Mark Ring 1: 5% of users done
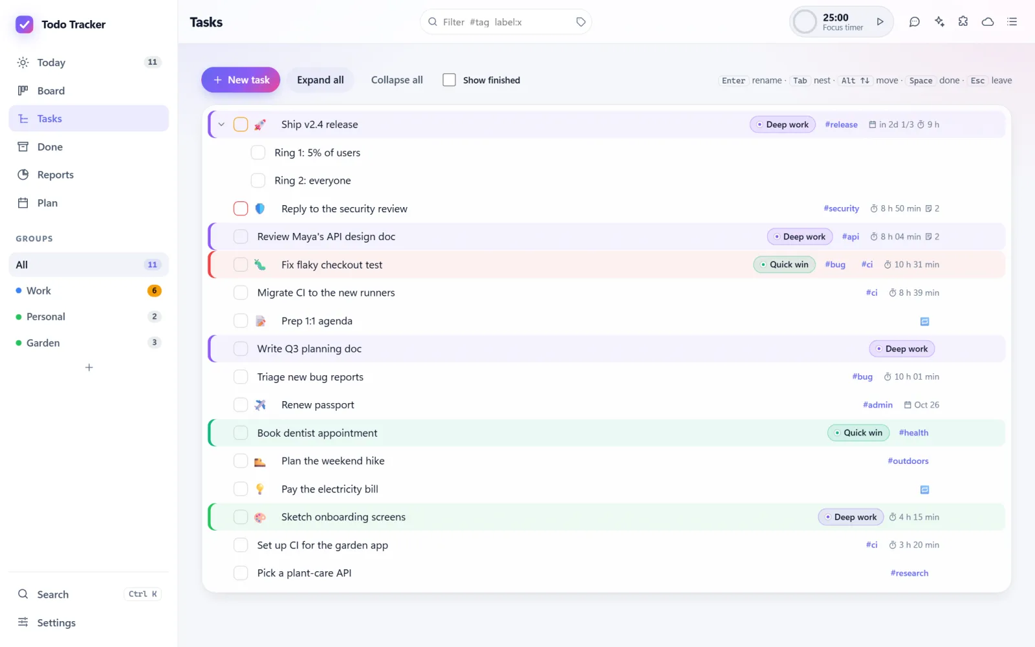The width and height of the screenshot is (1035, 647). [257, 153]
